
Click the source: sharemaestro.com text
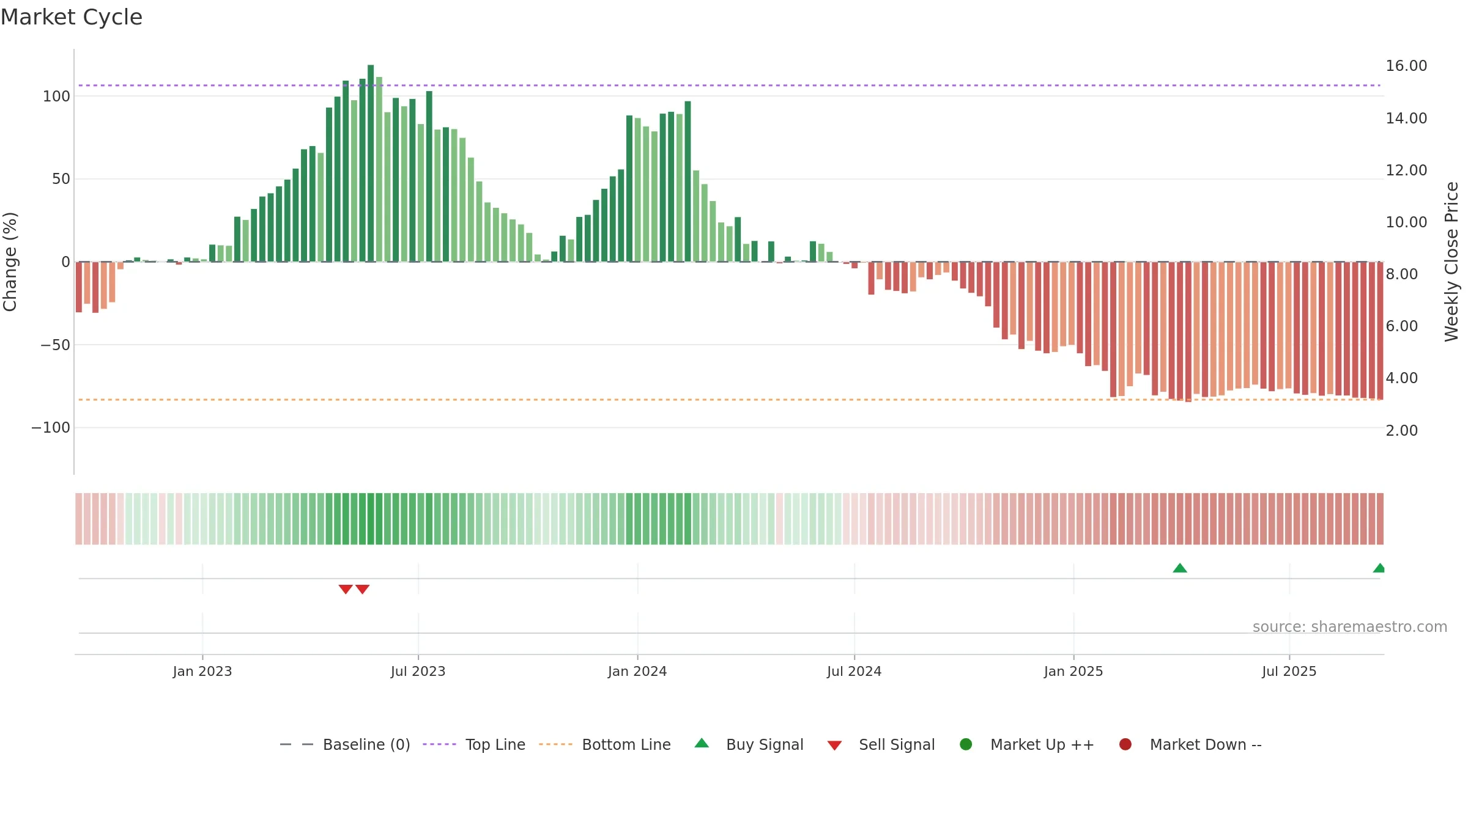coord(1350,627)
